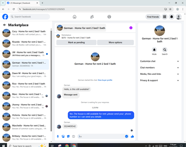Screen dimensions: 186x147
Task: Attach a photo file icon
Action: (63, 137)
